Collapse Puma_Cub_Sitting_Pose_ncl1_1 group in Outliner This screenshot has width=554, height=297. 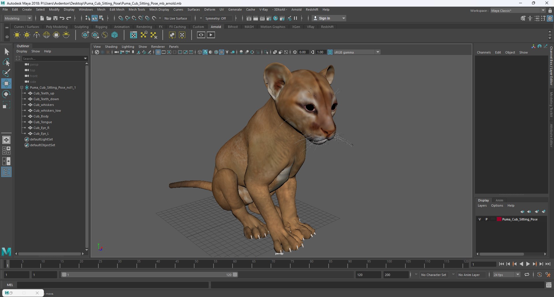22,87
